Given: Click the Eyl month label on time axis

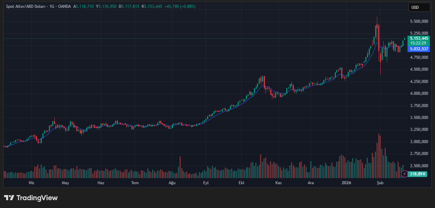Looking at the screenshot, I should coord(205,183).
